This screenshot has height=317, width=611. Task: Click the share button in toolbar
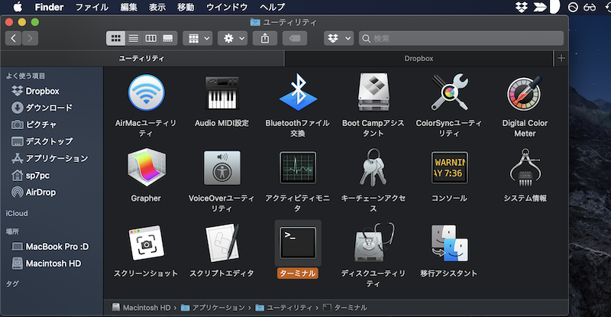click(265, 37)
